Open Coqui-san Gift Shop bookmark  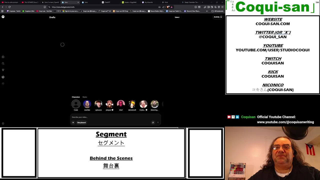tap(120, 11)
